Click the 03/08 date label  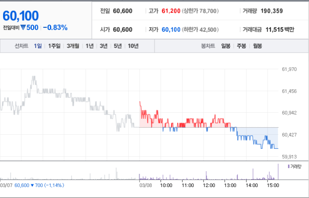146,185
